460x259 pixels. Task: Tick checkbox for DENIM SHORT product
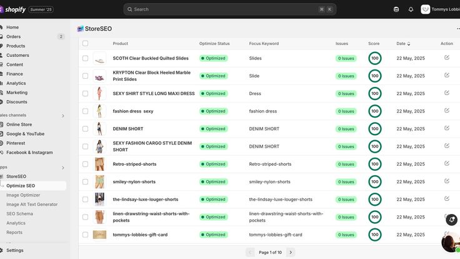coord(85,129)
